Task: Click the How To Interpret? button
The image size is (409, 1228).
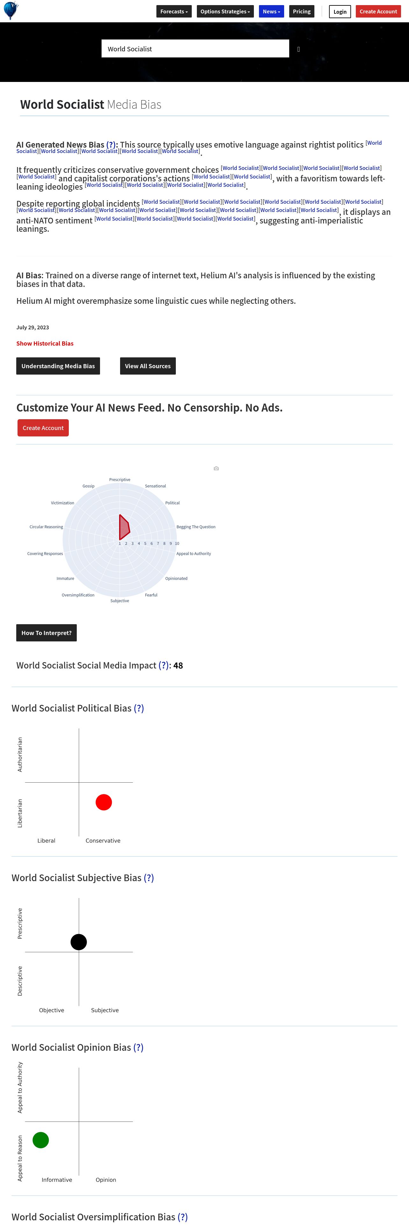Action: [46, 633]
